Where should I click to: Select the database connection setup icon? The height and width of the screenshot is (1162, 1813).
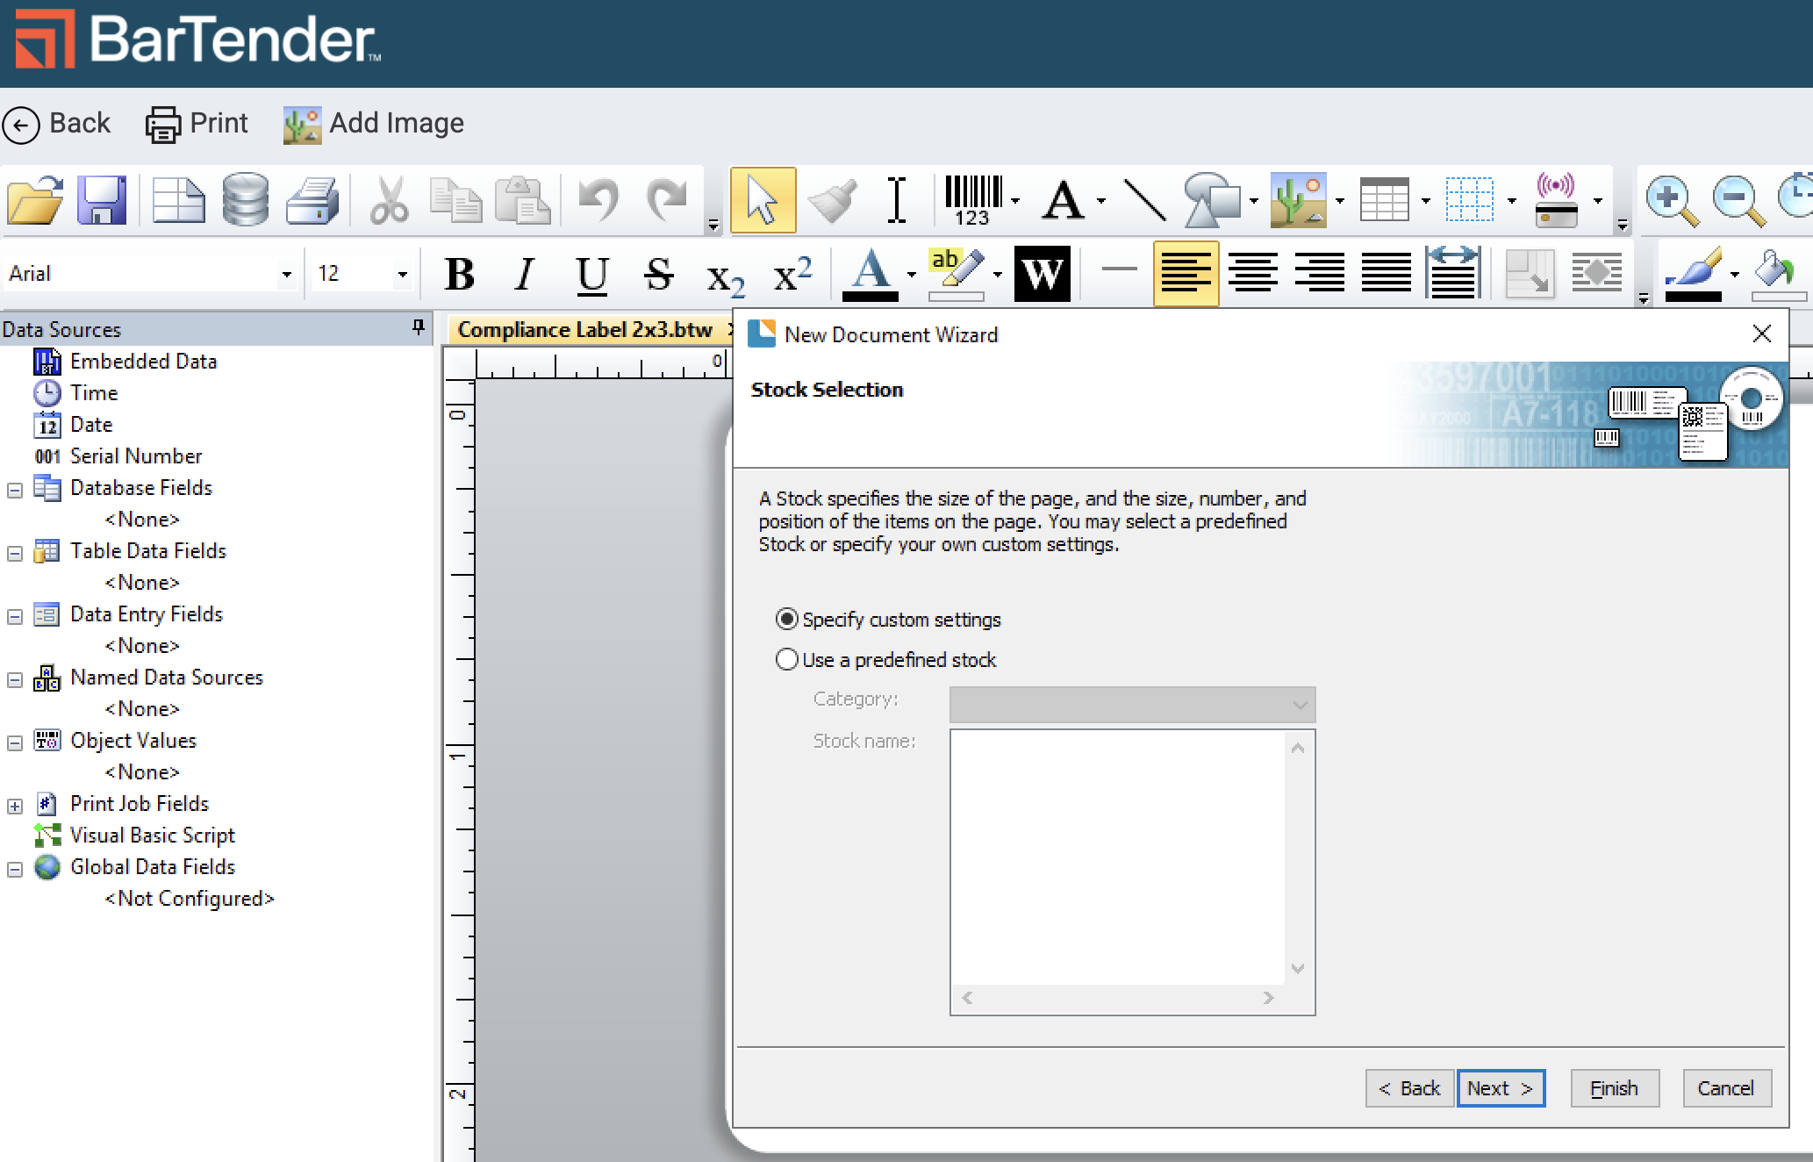click(x=245, y=200)
